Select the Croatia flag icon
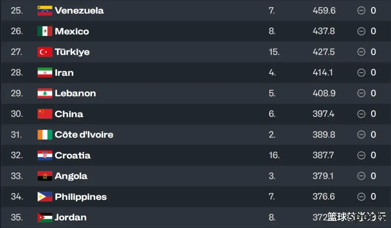This screenshot has height=228, width=391. pyautogui.click(x=45, y=155)
